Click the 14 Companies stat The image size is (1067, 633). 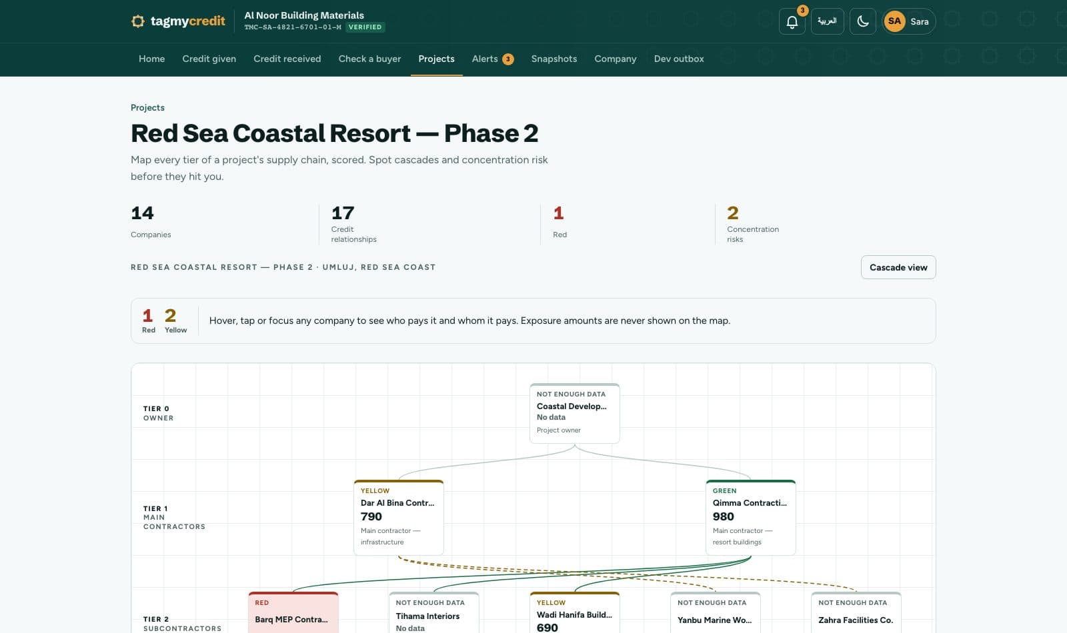point(151,222)
